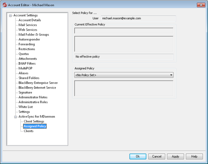Viewport: 208px width, 164px height.
Task: Click the User email address field
Action: coord(138,18)
